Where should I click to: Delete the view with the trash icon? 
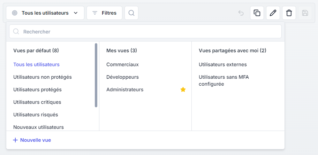click(289, 13)
